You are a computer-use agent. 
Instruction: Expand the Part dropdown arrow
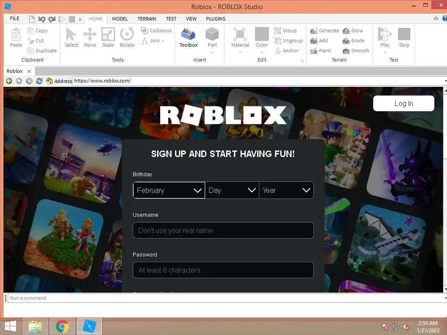coord(212,53)
